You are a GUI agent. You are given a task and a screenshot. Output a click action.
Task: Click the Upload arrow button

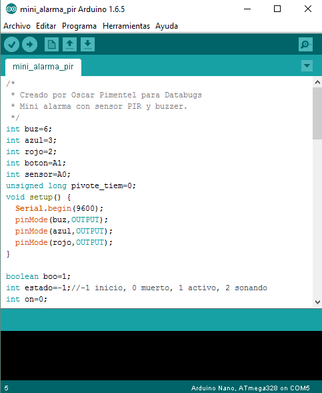pyautogui.click(x=29, y=45)
